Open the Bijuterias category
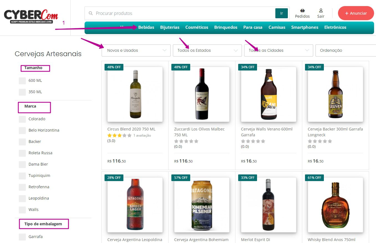Screen dimensions: 376x243 coord(170,27)
